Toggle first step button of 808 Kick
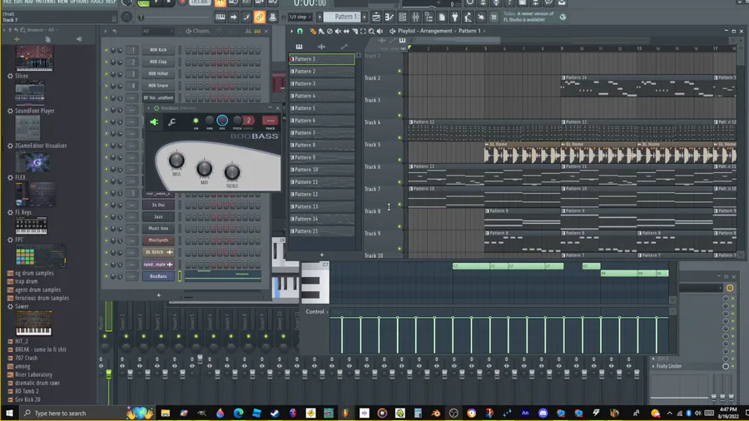Screen dimensions: 749x421 (188, 50)
